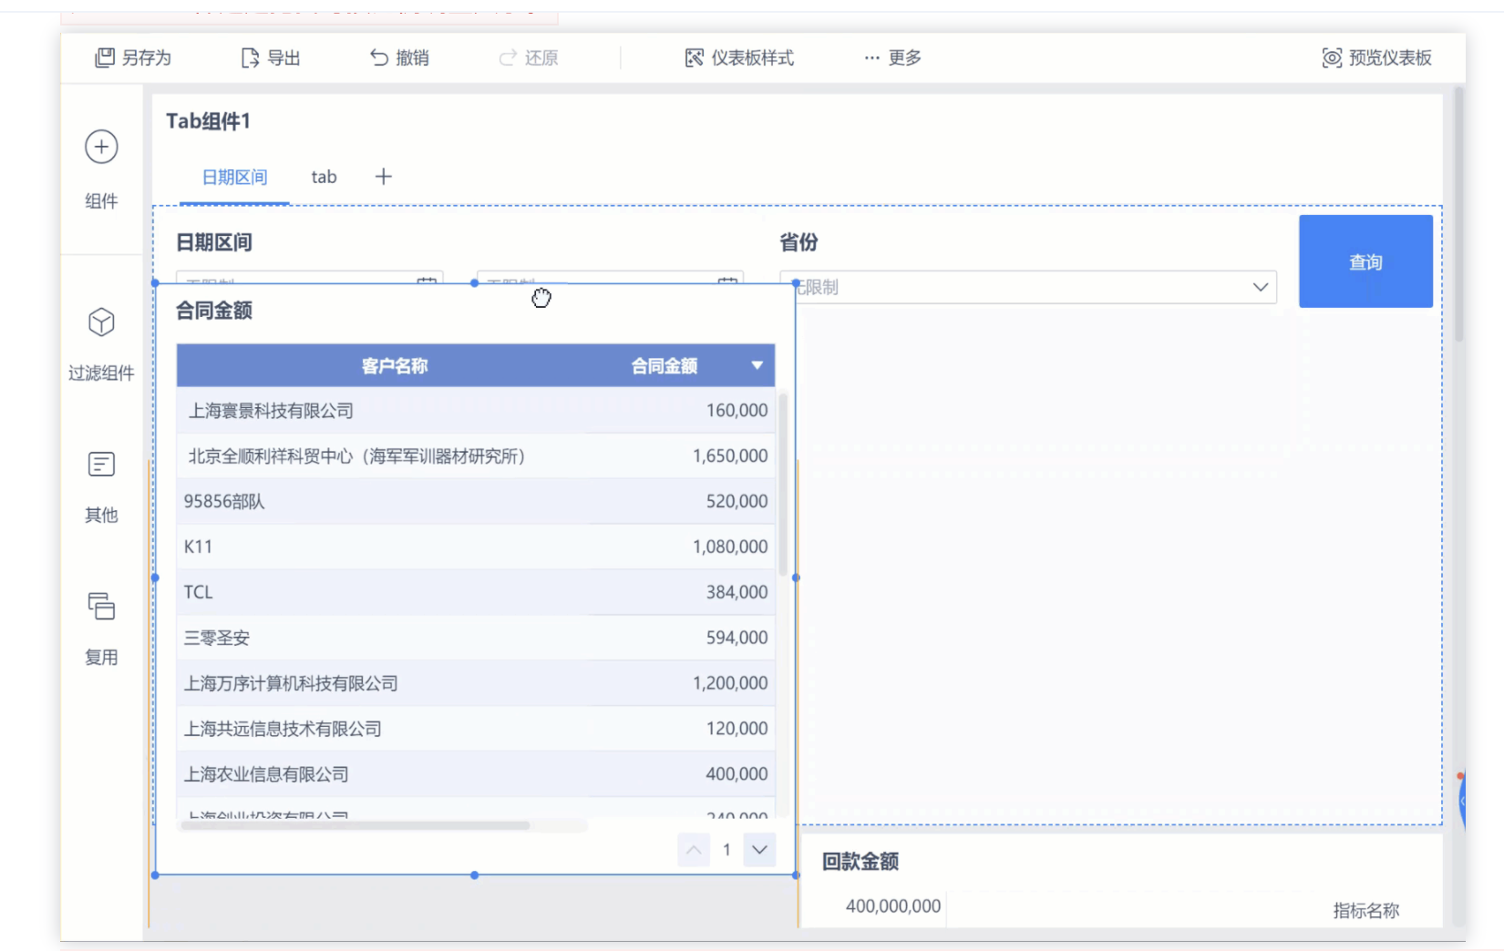1504x951 pixels.
Task: Click the amount value 594,000
Action: (x=737, y=638)
